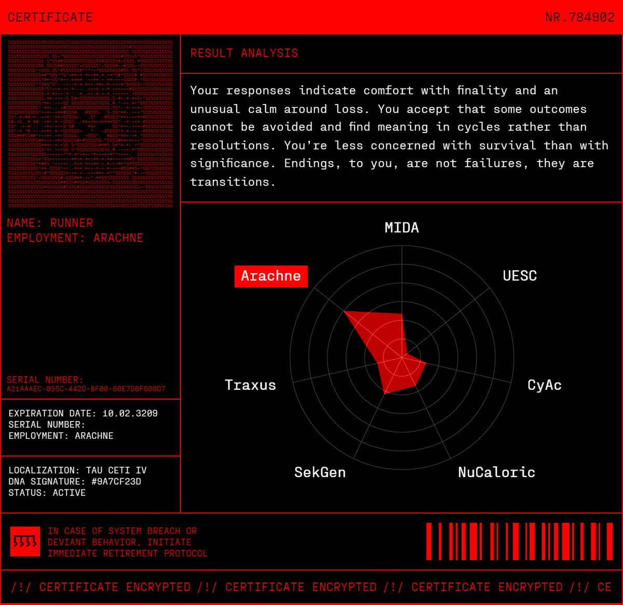The image size is (623, 605).
Task: Click the red EMPLOYMENT: ARACHNE line
Action: click(75, 238)
